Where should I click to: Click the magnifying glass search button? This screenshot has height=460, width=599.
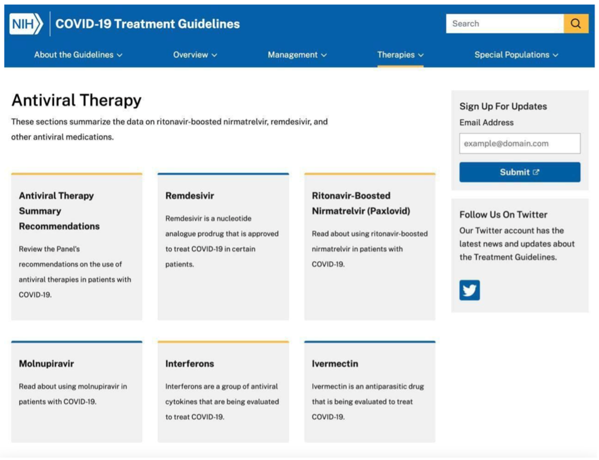click(575, 24)
